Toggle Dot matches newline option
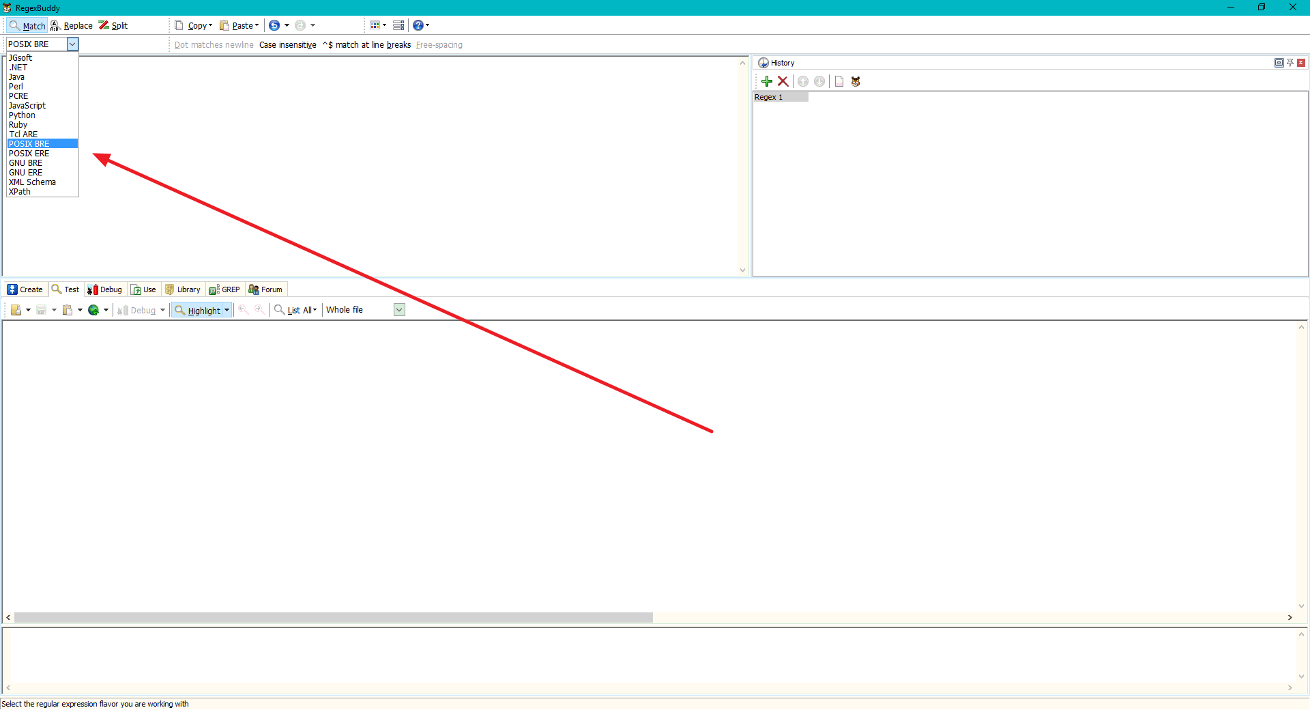 214,45
